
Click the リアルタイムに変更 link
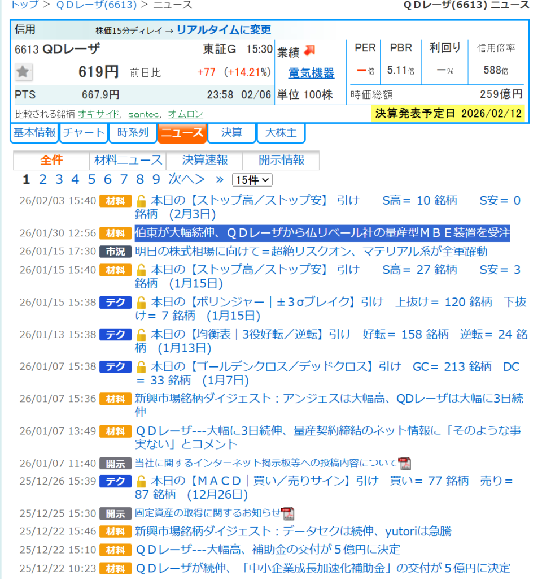click(224, 30)
